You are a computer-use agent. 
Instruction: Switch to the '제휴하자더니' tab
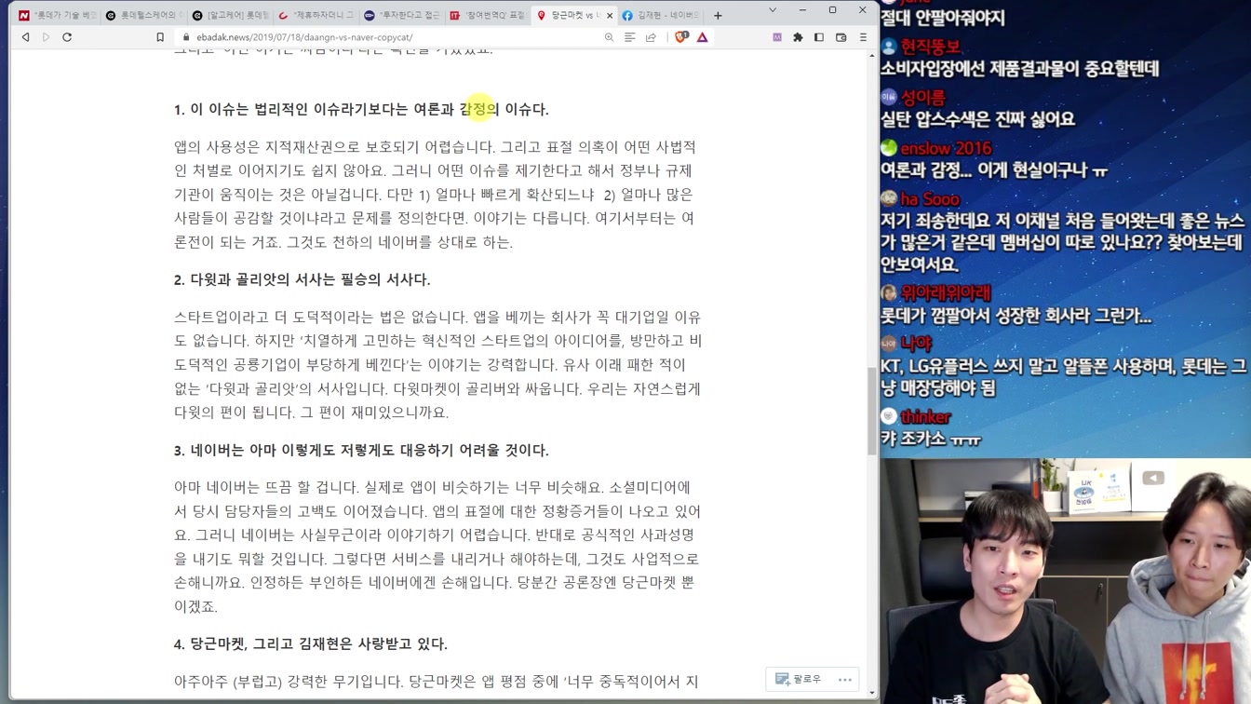[x=316, y=15]
